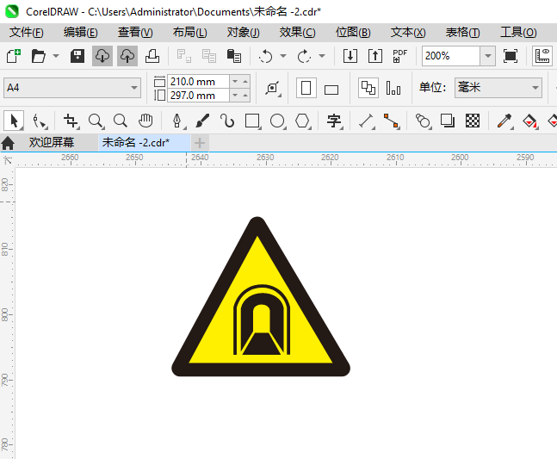Click the page height field 297.0 mm
The width and height of the screenshot is (557, 459).
point(198,96)
